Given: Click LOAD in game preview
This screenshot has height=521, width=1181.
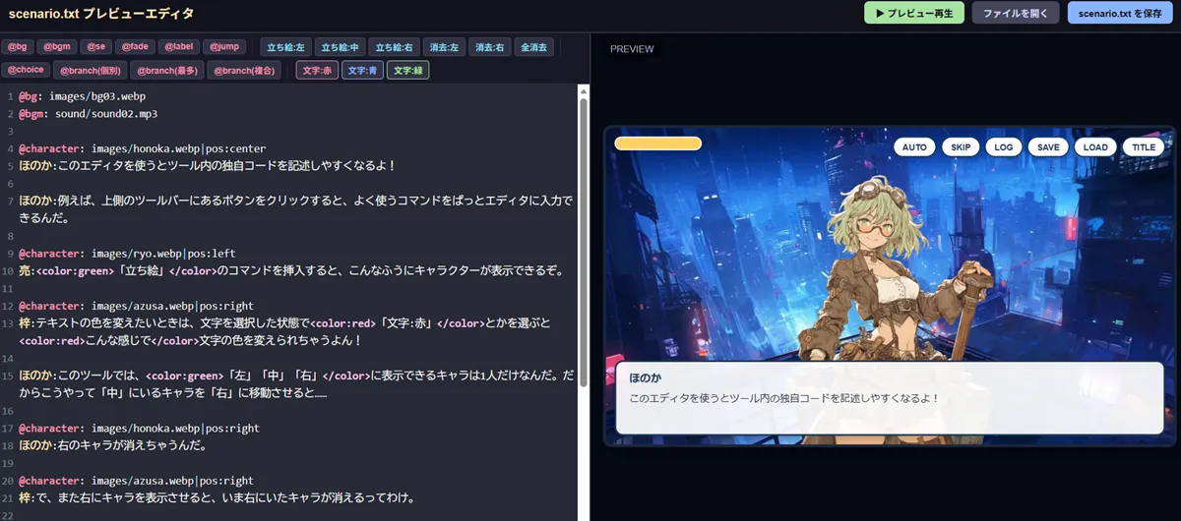Looking at the screenshot, I should [x=1095, y=147].
